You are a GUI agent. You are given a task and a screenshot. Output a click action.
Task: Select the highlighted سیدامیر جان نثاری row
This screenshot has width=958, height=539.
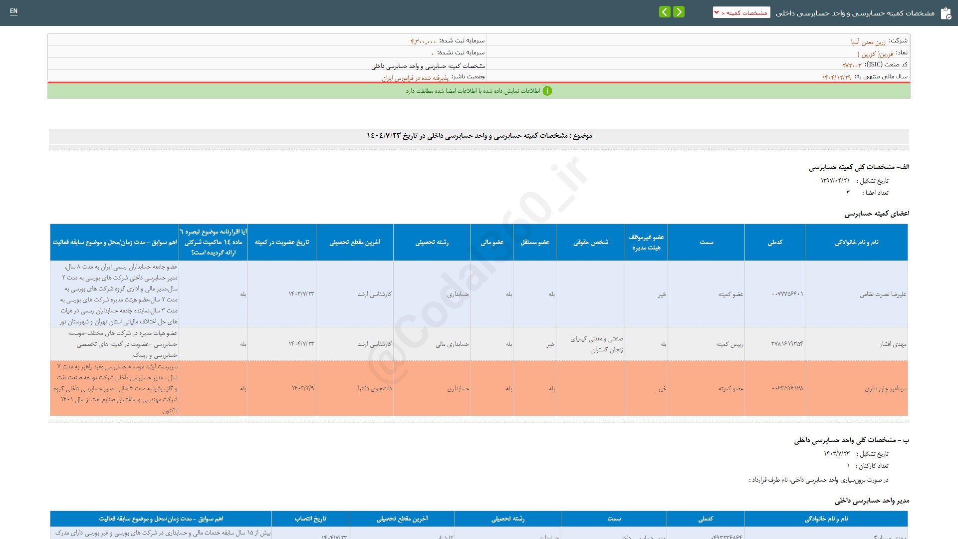point(885,388)
